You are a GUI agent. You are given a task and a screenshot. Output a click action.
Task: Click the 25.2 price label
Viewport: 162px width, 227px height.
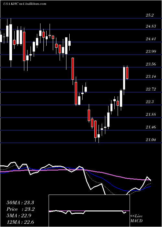click(150, 15)
